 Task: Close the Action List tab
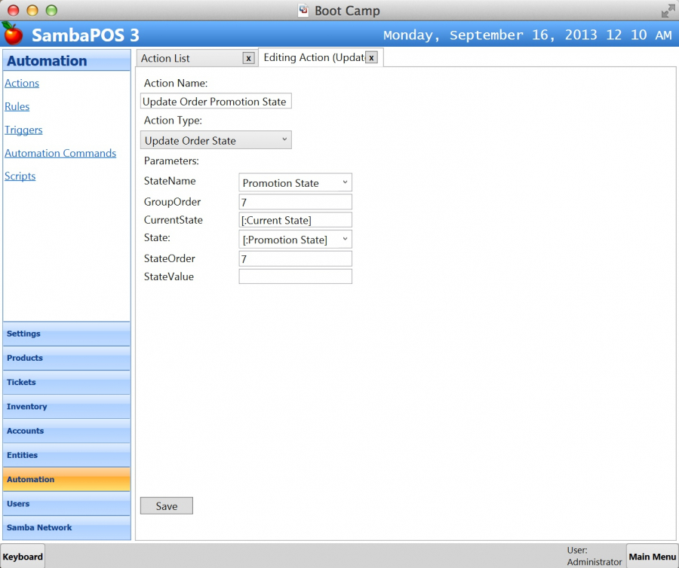point(248,58)
